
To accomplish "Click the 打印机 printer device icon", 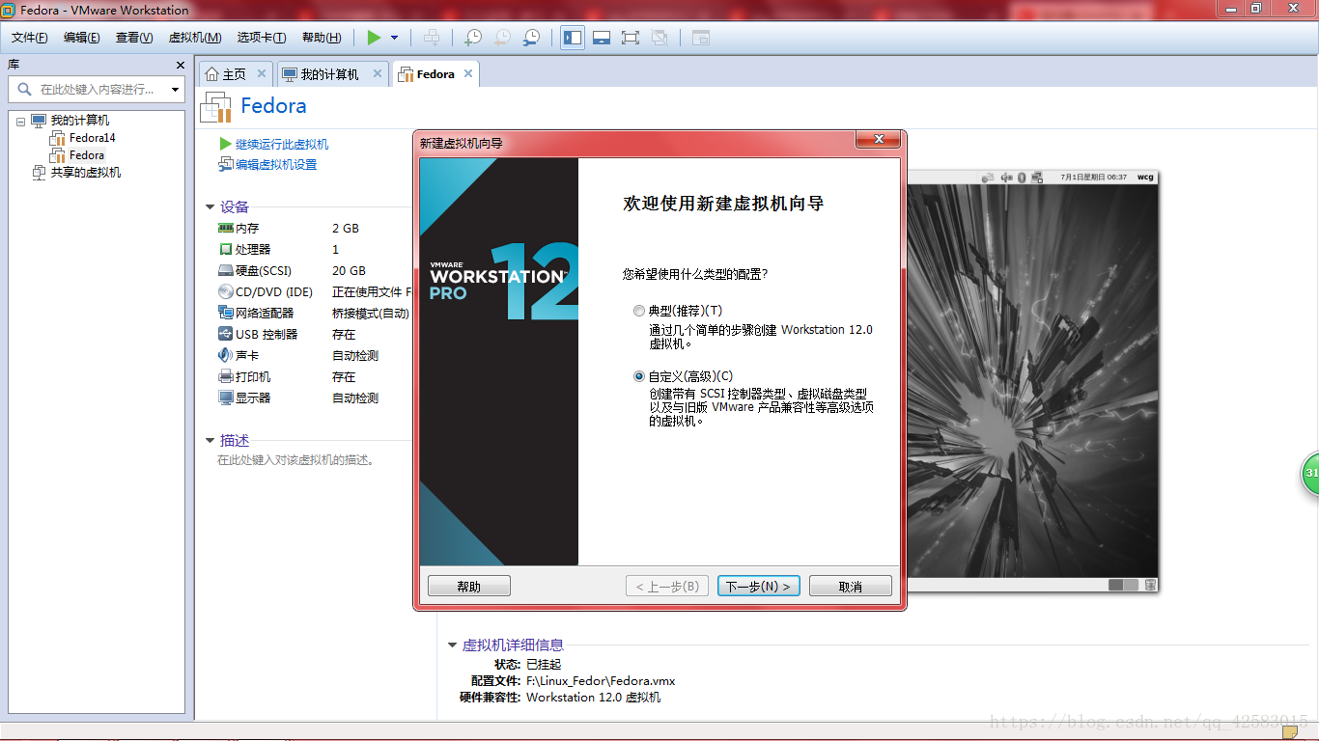I will click(x=226, y=377).
